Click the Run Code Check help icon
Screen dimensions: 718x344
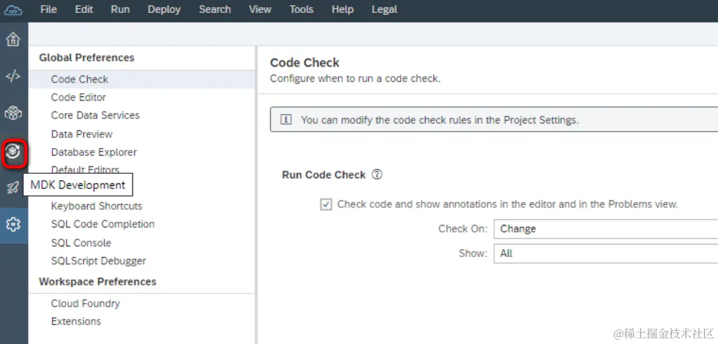click(377, 175)
